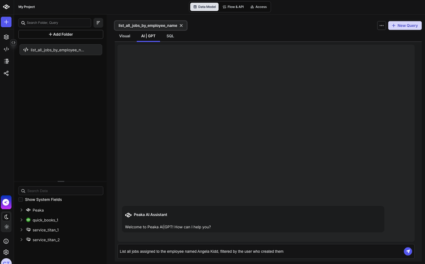Enable the Show System Fields checkbox

pyautogui.click(x=21, y=199)
